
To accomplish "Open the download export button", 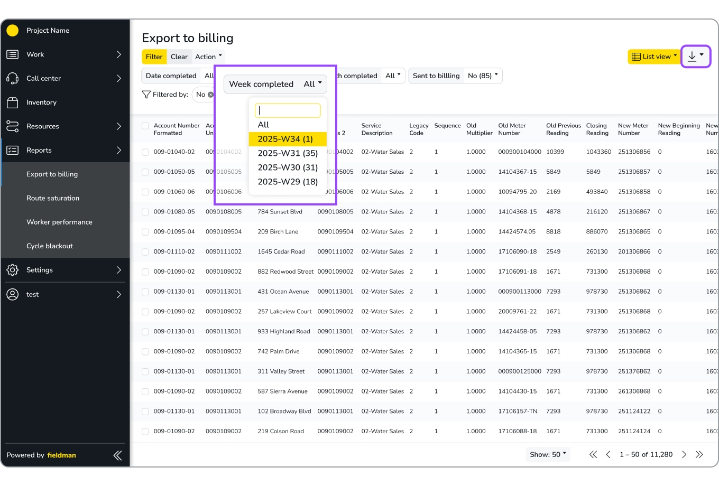I will (696, 56).
